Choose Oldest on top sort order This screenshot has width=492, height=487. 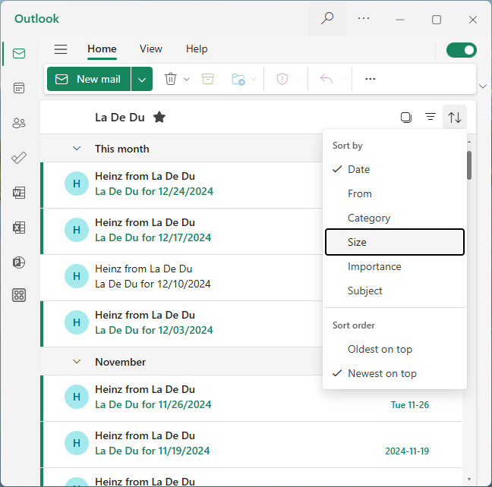(395, 350)
